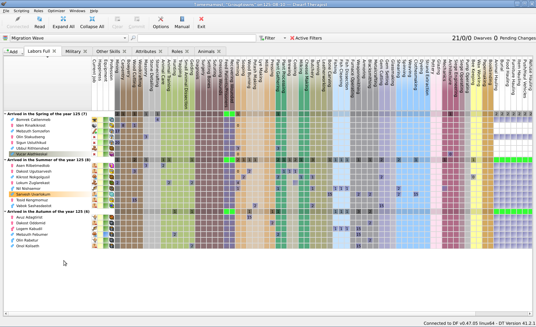Collapse the Spring of year 125 group

coord(5,114)
